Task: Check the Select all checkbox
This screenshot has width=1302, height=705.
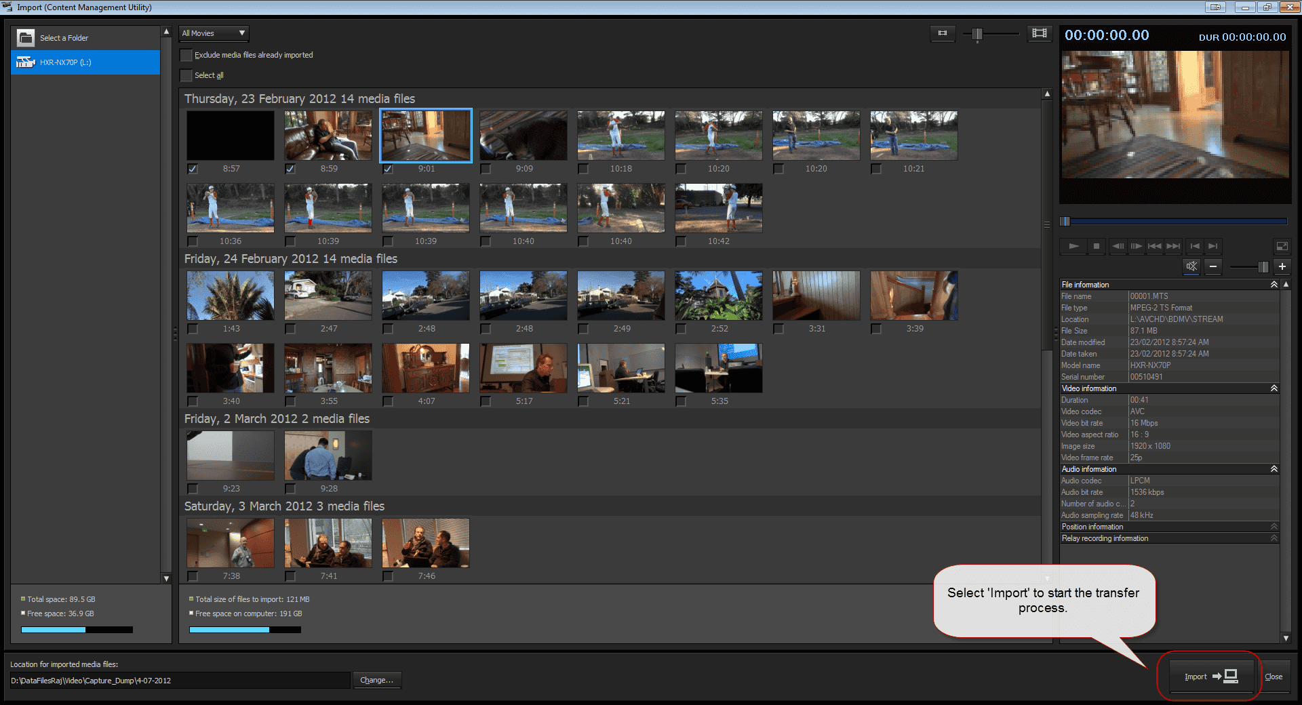Action: pos(186,75)
